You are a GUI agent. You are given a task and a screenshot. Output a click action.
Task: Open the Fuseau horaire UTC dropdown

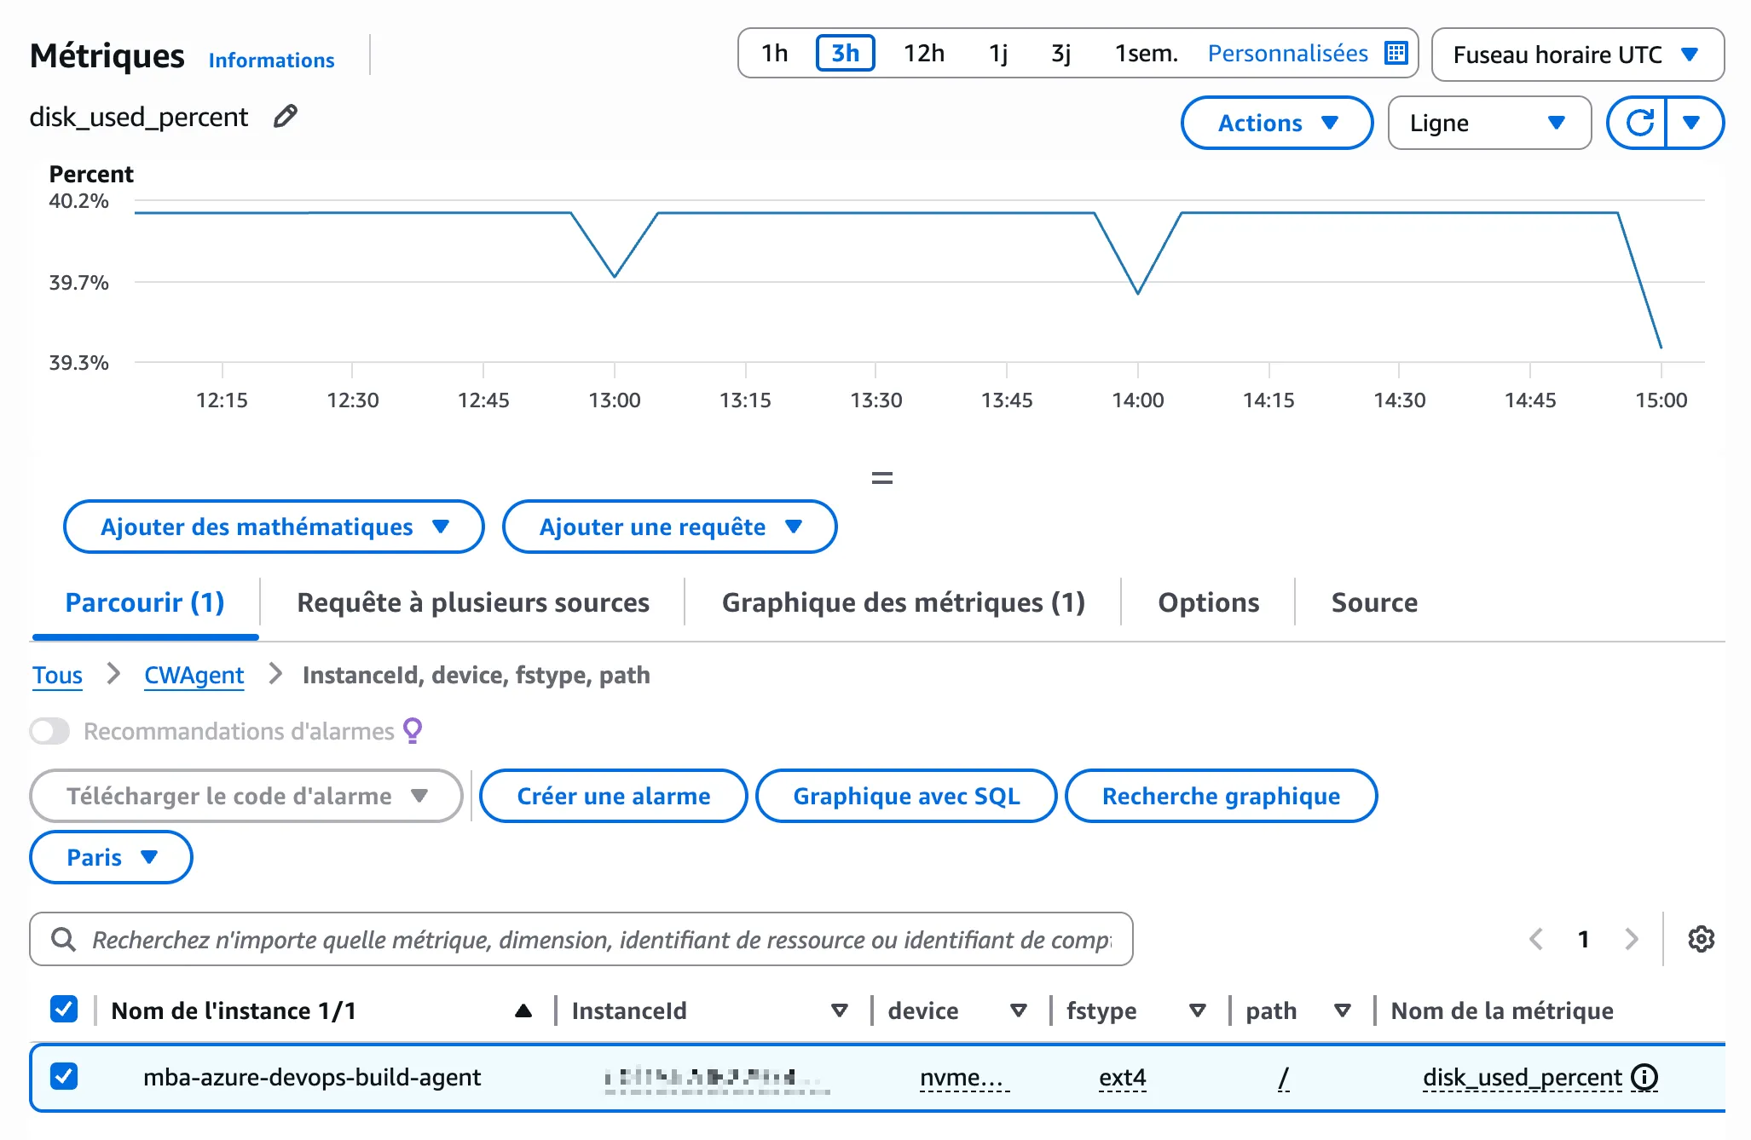(x=1576, y=55)
